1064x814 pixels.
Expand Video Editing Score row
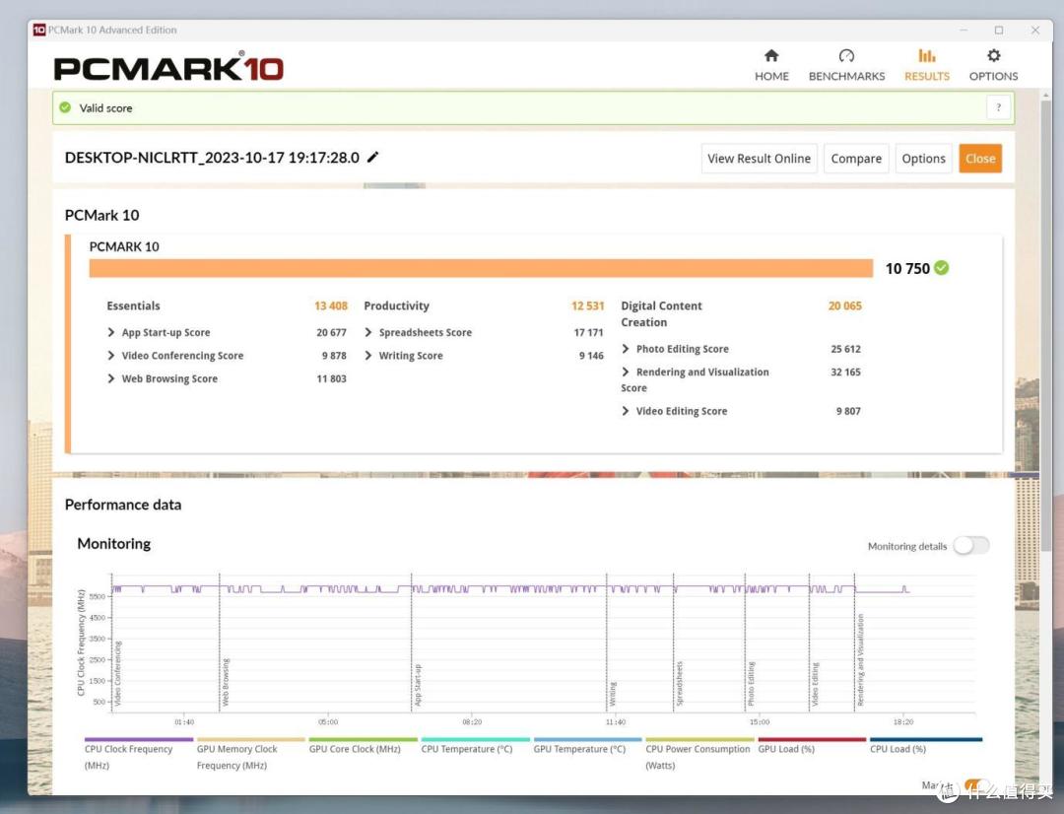click(626, 411)
